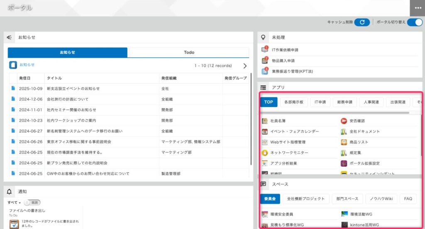Click the 物品購入申請 icon
The height and width of the screenshot is (229, 425).
pyautogui.click(x=264, y=61)
